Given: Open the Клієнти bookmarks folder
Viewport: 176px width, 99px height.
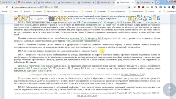Looking at the screenshot, I should click(150, 12).
